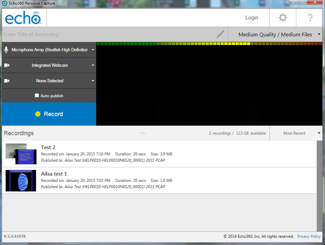Open settings with the gear icon
This screenshot has height=245, width=325.
tap(283, 18)
